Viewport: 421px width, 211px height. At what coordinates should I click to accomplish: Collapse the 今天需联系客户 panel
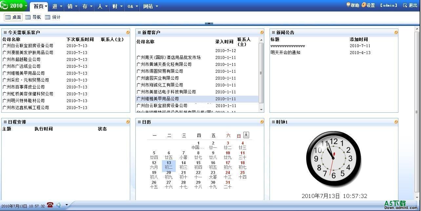[x=5, y=32]
